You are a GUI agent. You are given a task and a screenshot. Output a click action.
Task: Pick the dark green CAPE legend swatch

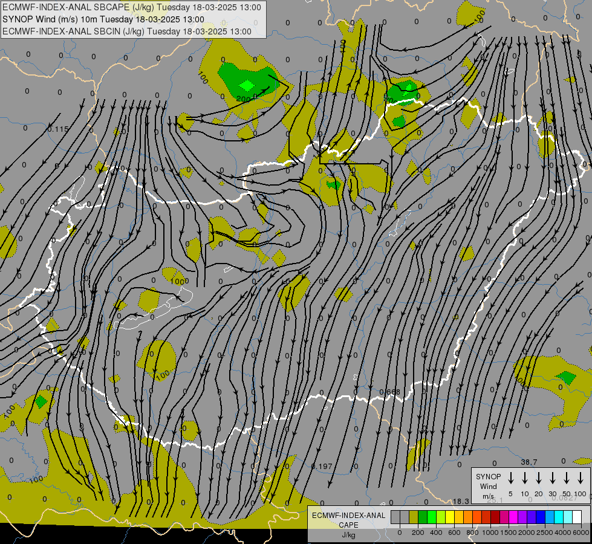click(x=423, y=517)
